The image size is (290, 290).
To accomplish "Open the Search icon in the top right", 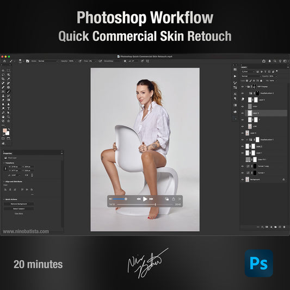I will 275,61.
